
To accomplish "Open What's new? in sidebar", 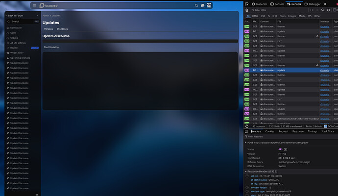I will 17,53.
